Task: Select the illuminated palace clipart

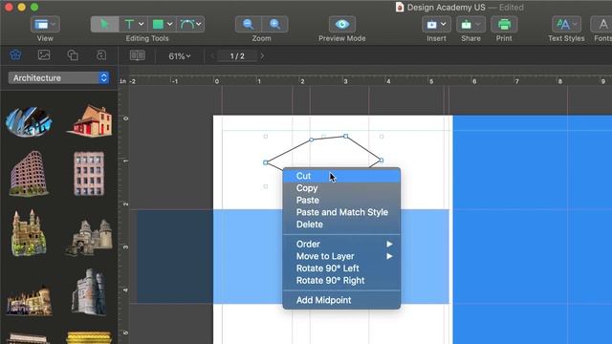Action: [x=29, y=300]
